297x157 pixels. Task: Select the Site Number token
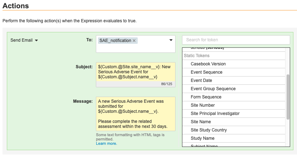click(203, 105)
